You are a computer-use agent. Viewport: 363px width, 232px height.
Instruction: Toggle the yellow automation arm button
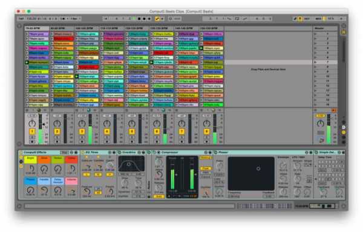coord(157,19)
